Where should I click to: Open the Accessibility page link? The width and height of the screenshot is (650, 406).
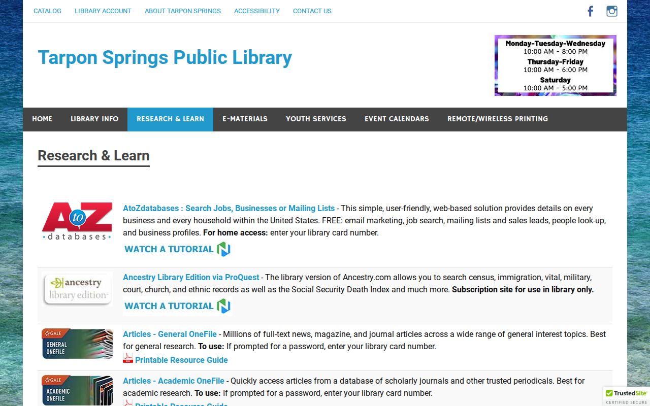(257, 11)
